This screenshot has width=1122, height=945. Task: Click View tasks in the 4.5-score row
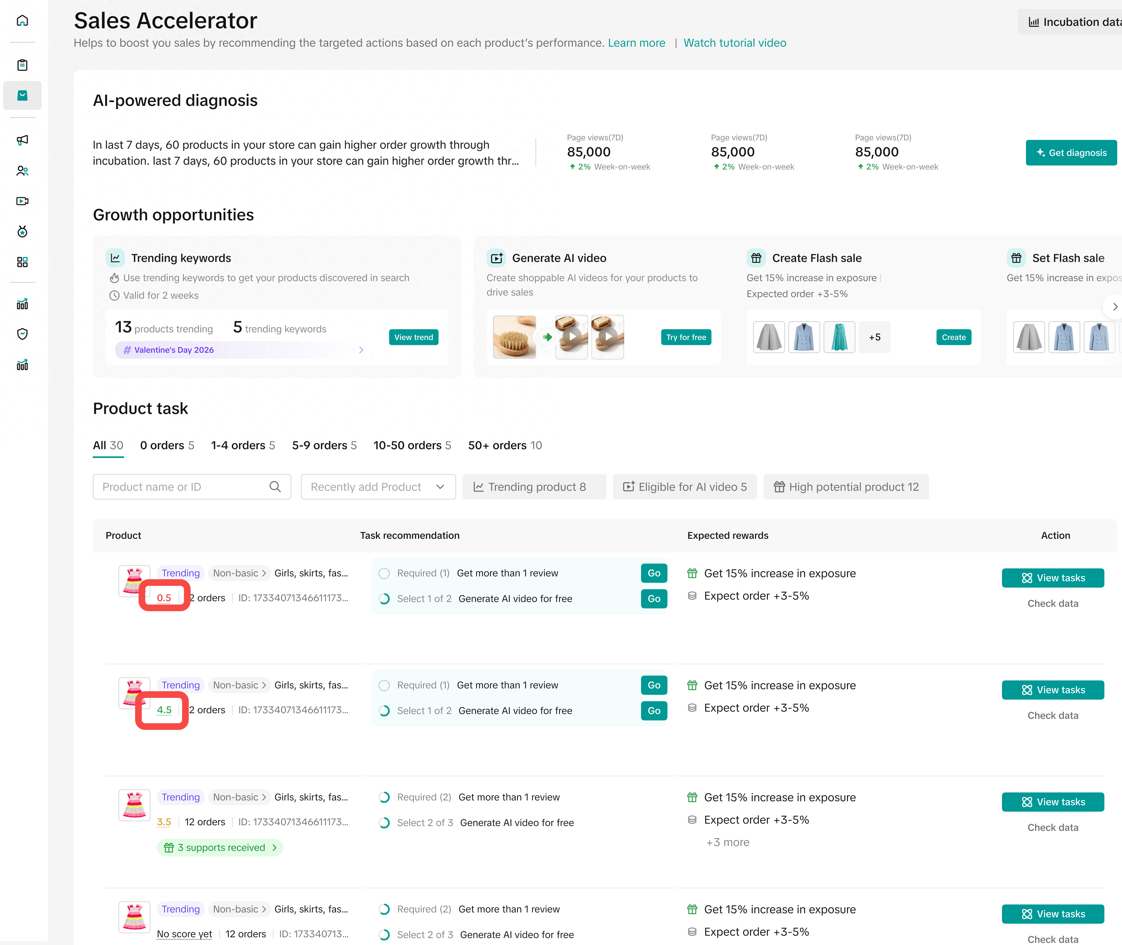point(1053,690)
